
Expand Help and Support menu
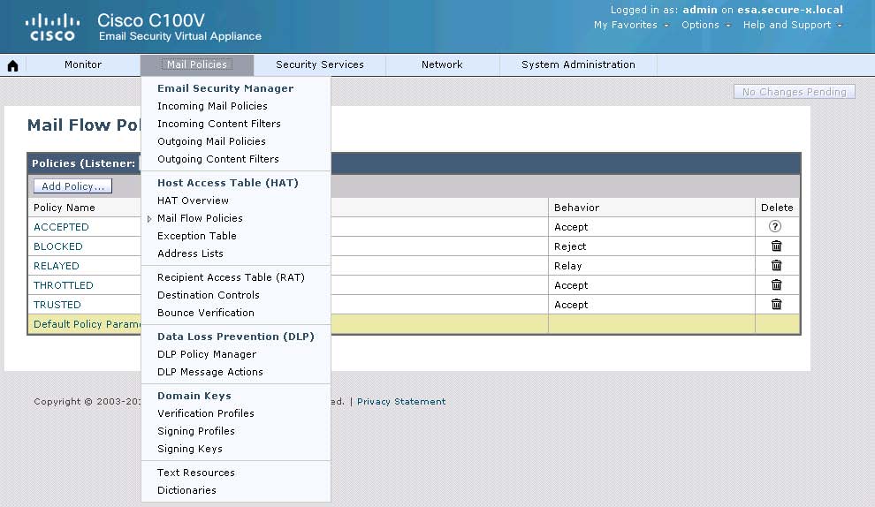pos(793,25)
